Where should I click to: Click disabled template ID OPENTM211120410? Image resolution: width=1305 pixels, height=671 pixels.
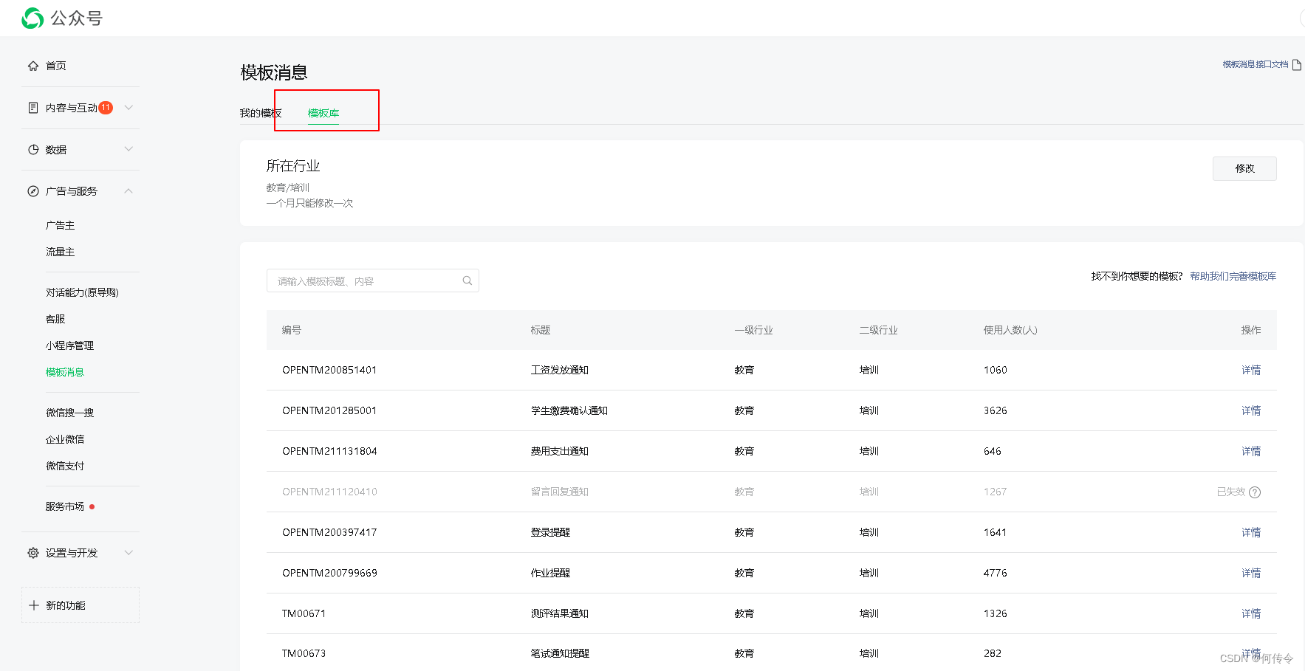tap(329, 492)
